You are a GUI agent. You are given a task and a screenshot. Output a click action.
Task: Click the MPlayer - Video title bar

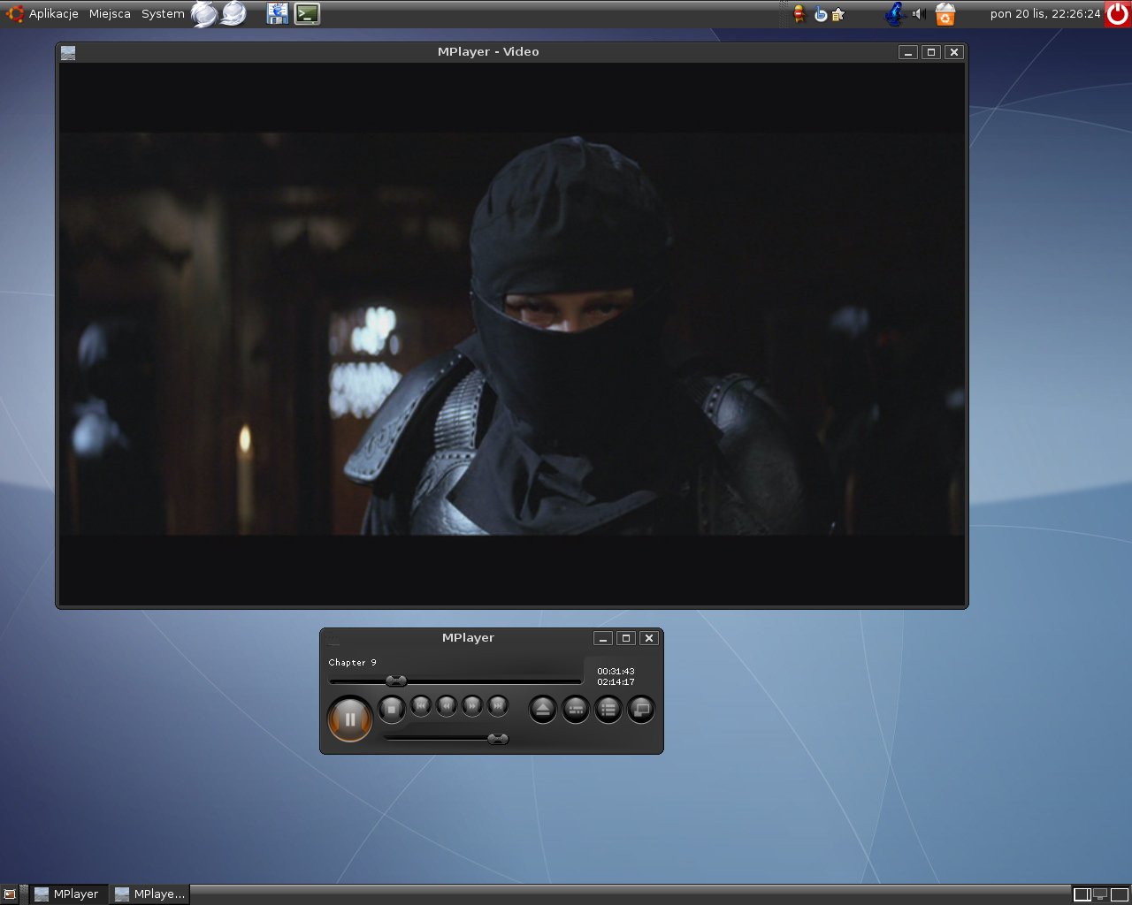(x=487, y=52)
